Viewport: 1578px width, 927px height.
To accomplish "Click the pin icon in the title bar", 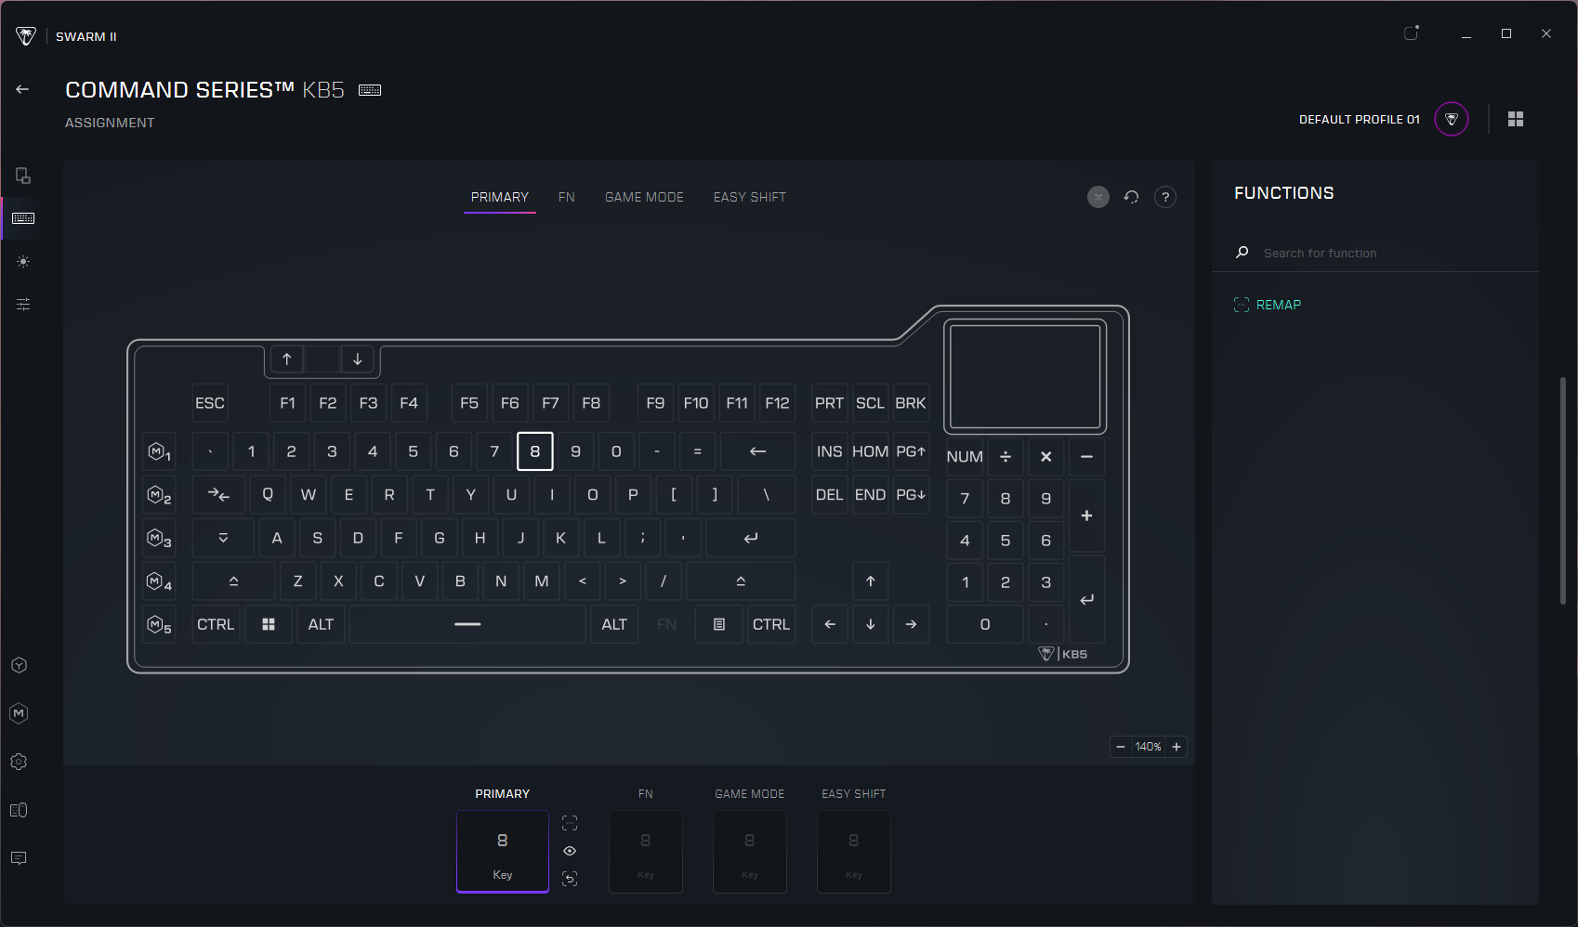I will (x=1412, y=33).
